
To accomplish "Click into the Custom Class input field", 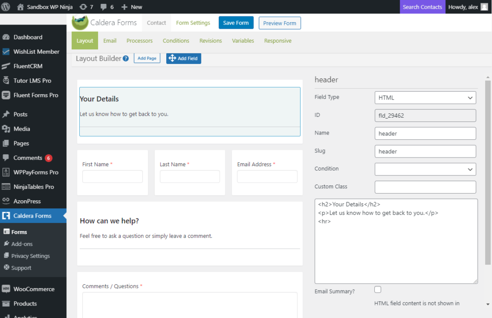I will pos(425,187).
